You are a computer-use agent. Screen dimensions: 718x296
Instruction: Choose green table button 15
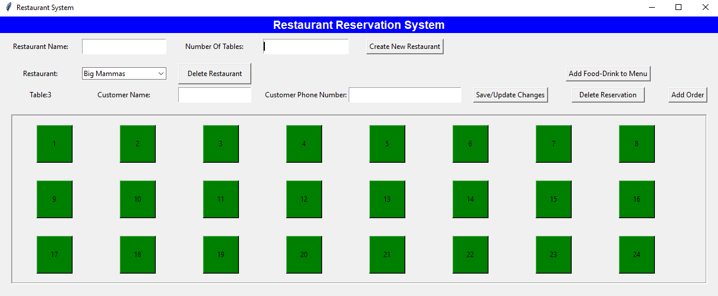point(553,199)
